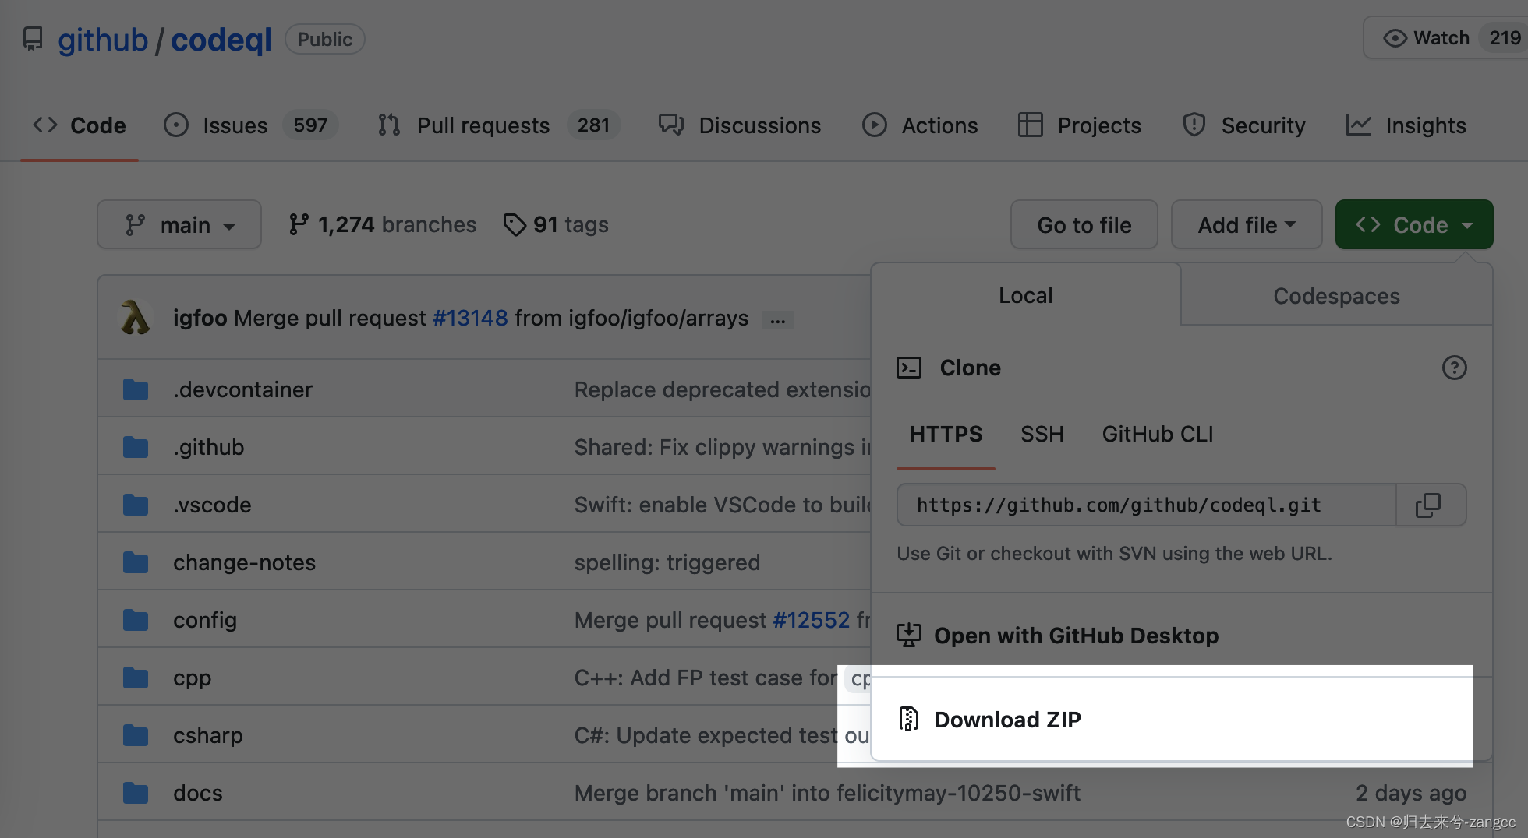Click the copy clone URL icon
This screenshot has height=838, width=1528.
tap(1428, 505)
